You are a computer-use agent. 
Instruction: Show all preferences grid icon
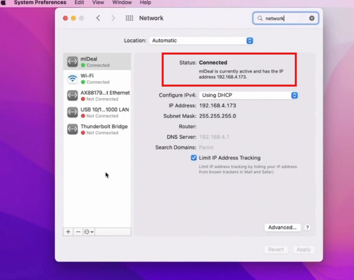[x=129, y=18]
